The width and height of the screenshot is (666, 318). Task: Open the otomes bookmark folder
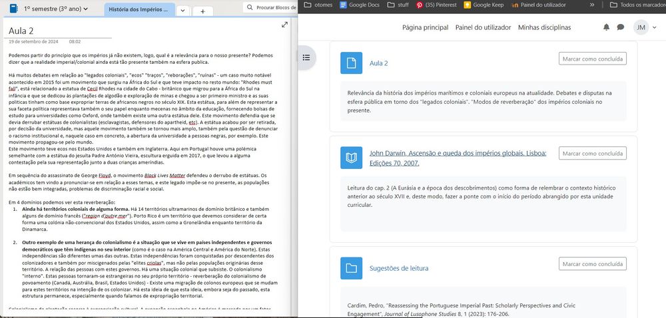click(318, 5)
